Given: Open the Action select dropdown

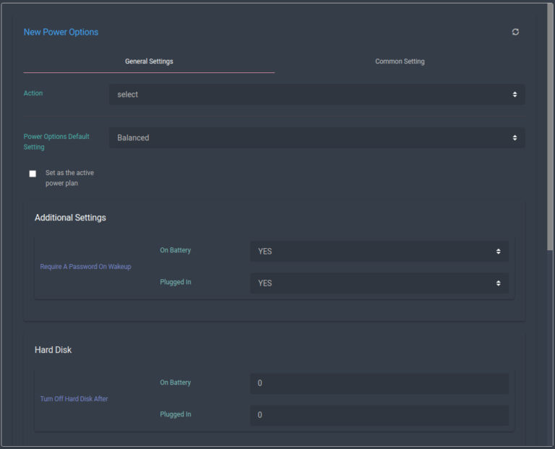Looking at the screenshot, I should coord(317,94).
